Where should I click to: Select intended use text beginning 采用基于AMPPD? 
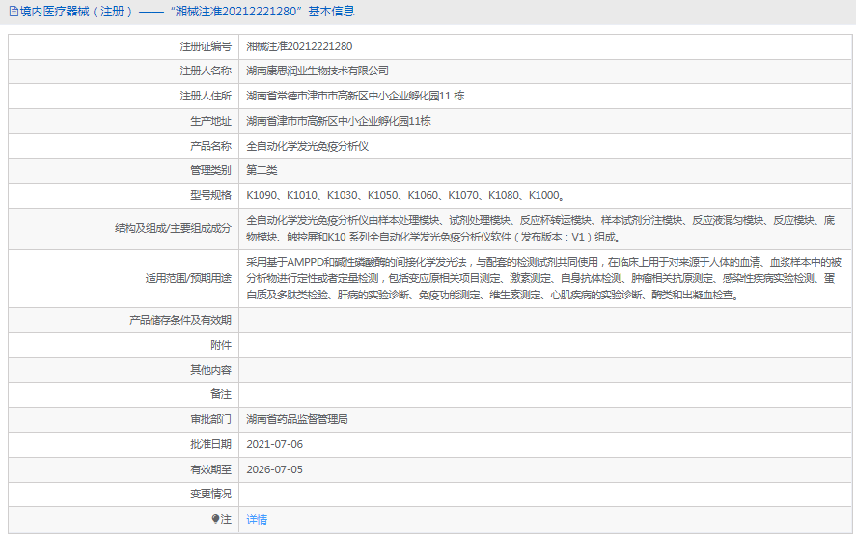pos(543,278)
